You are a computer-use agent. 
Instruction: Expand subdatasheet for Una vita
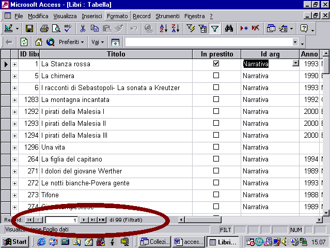pos(14,148)
